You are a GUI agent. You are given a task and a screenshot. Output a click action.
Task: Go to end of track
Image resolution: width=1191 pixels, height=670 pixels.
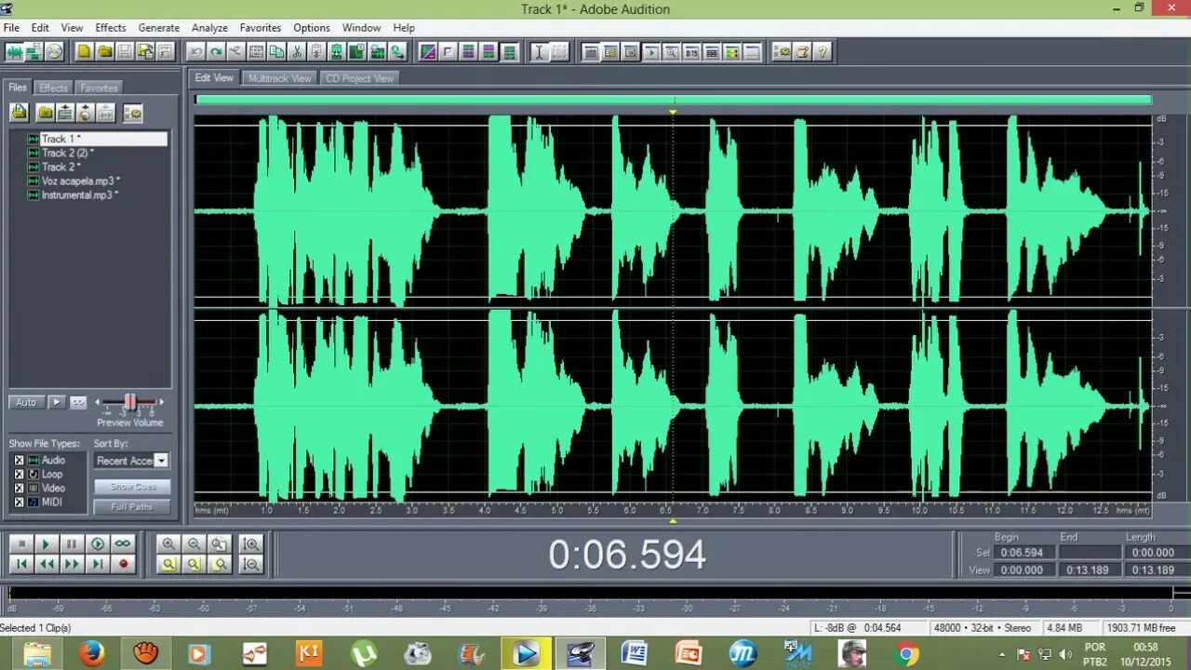point(98,564)
